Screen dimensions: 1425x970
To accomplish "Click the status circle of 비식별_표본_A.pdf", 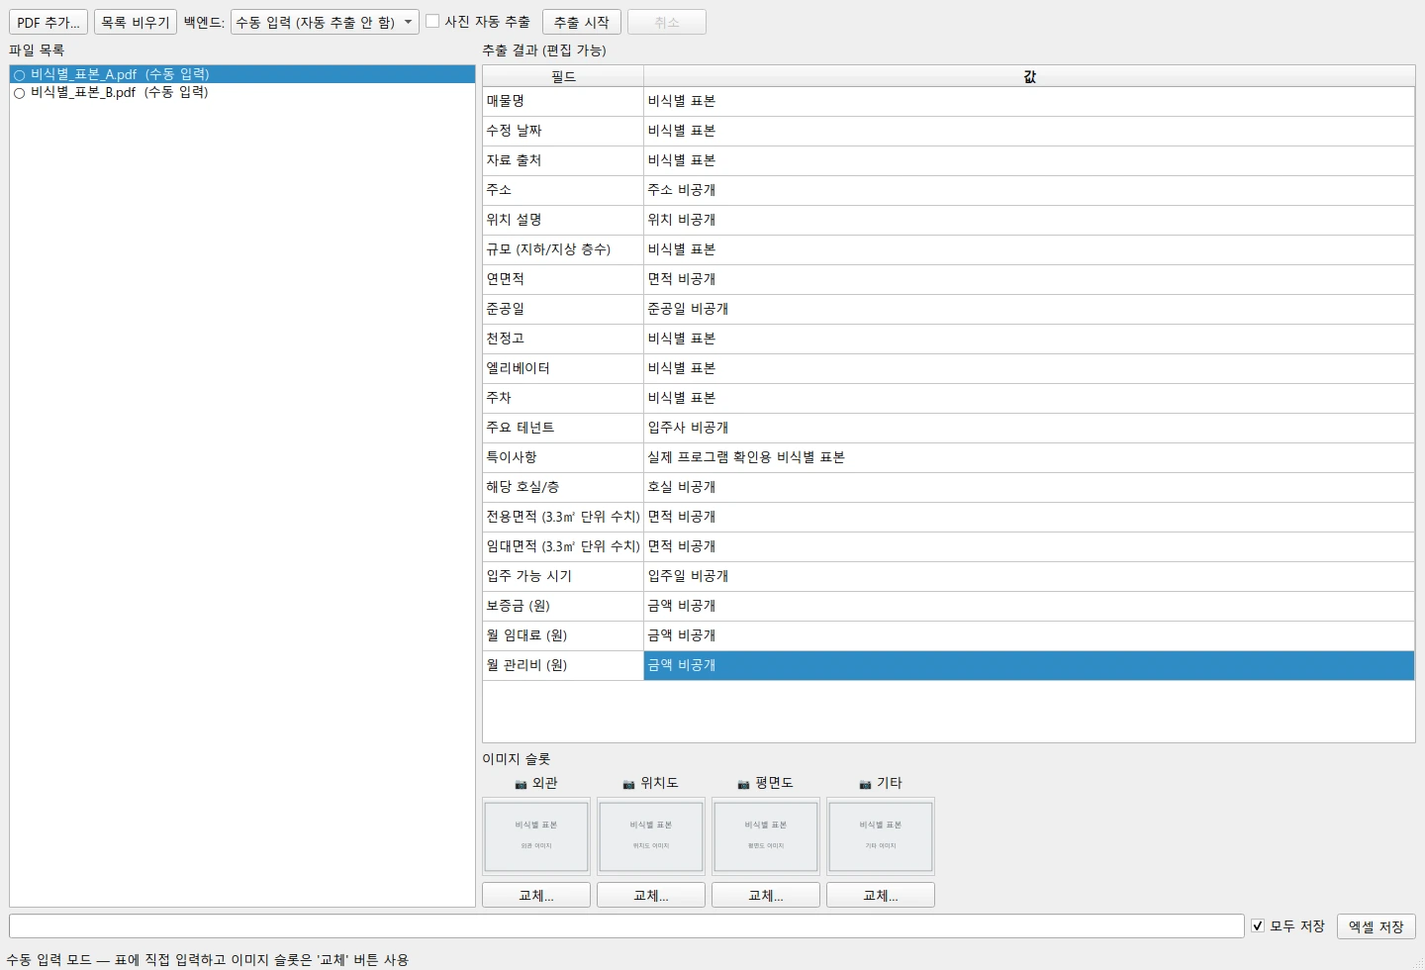I will [x=19, y=75].
